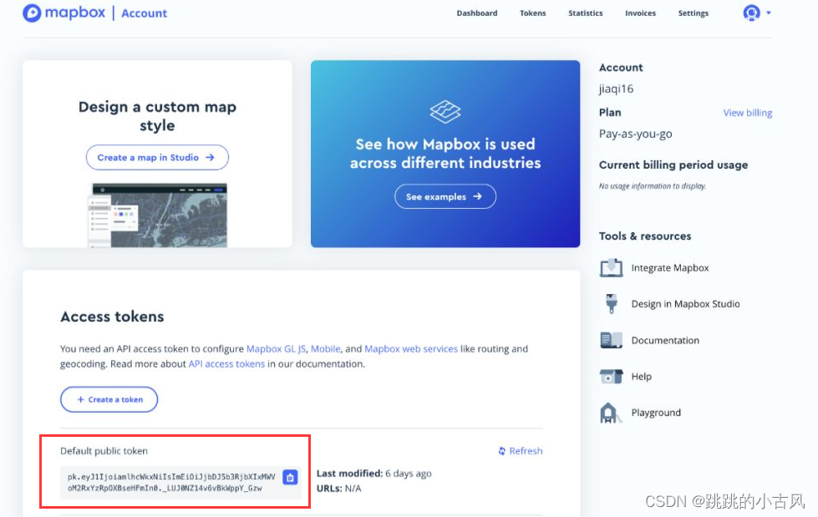Click the Refresh link text

[526, 451]
